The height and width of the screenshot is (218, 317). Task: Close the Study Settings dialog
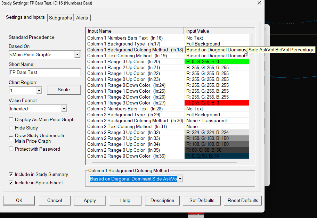[259, 3]
